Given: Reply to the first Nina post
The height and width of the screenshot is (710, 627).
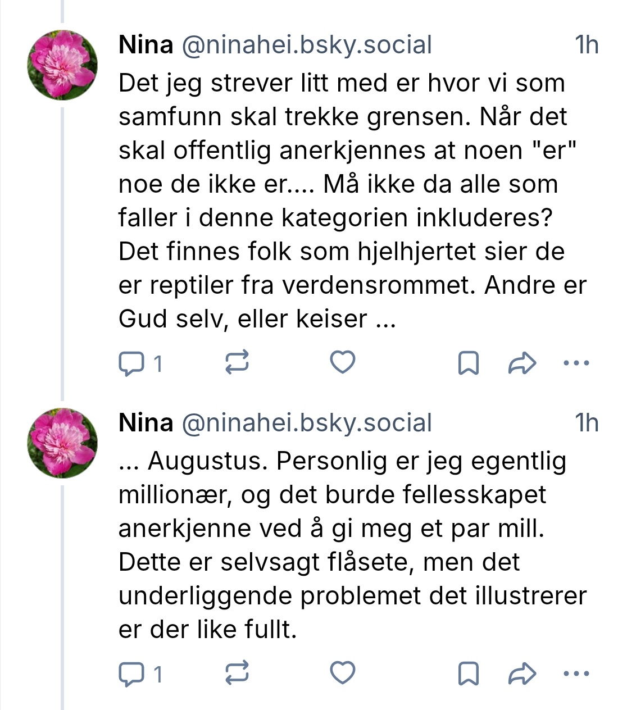Looking at the screenshot, I should pyautogui.click(x=132, y=363).
